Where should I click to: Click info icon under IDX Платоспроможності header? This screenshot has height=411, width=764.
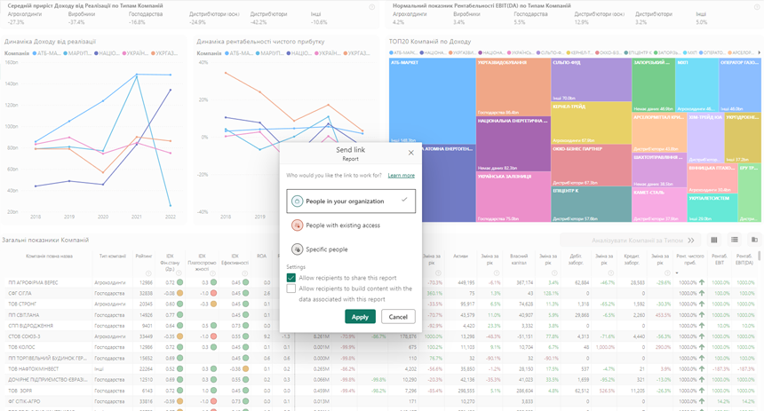[213, 273]
